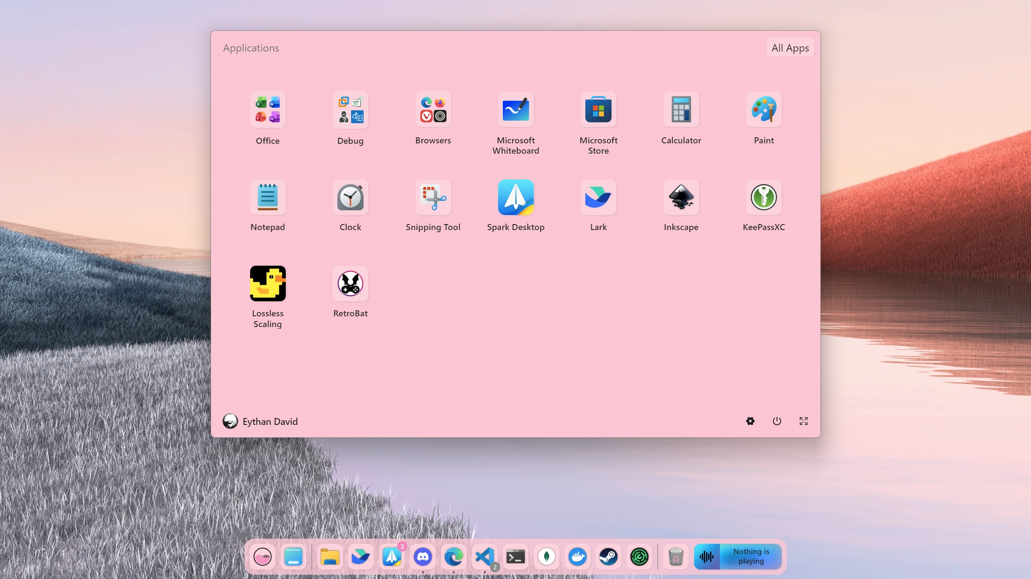This screenshot has width=1031, height=579.
Task: Open Spark mail with 3 notifications in dock
Action: tap(392, 557)
